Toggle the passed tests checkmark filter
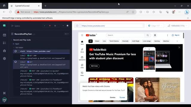 [44, 26]
